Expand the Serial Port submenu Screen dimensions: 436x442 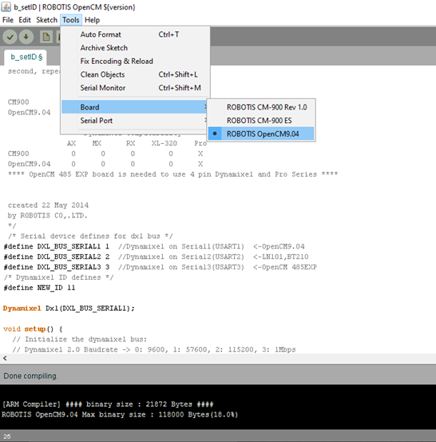click(135, 121)
